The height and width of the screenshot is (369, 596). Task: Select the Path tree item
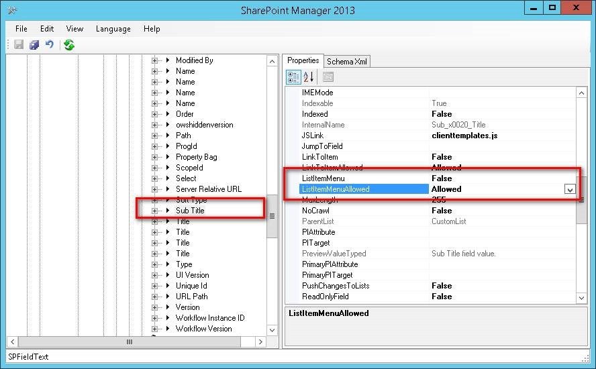[x=183, y=136]
